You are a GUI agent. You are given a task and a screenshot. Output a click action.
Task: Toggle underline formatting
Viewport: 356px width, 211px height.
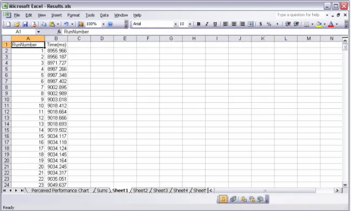coord(215,24)
